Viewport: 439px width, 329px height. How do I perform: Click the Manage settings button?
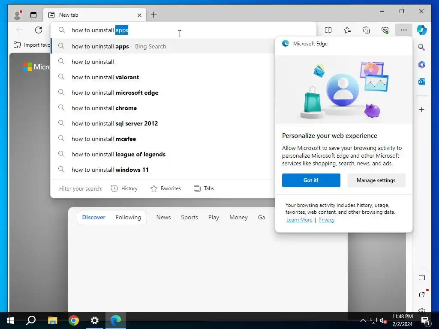[x=376, y=180]
